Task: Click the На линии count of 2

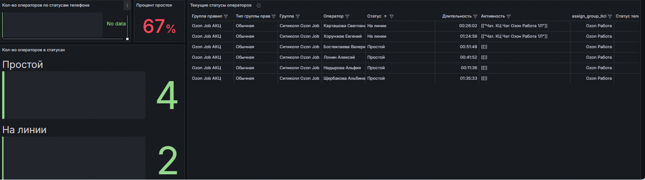Action: tap(167, 161)
